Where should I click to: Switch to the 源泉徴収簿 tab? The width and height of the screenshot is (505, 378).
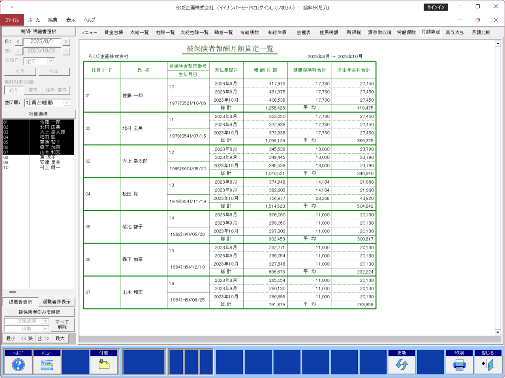click(380, 32)
